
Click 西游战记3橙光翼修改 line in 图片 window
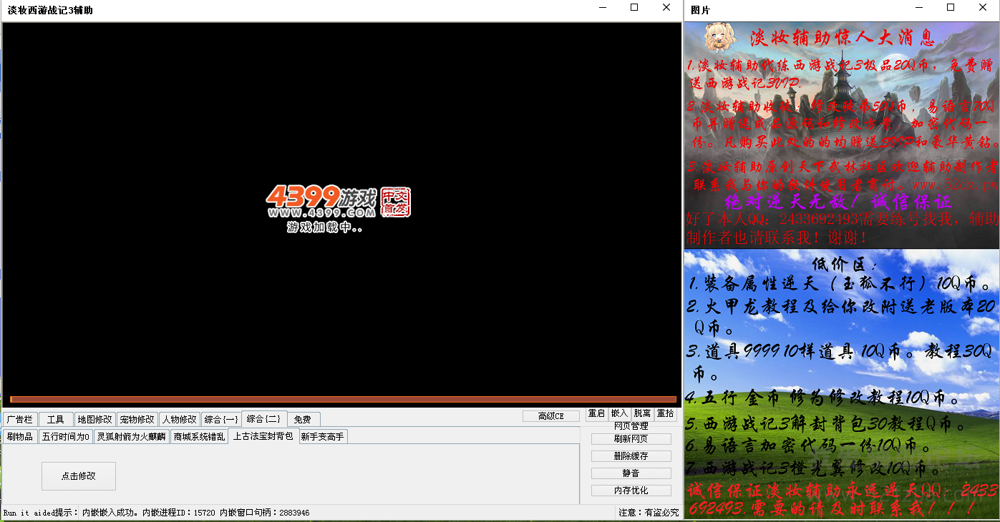(x=812, y=469)
